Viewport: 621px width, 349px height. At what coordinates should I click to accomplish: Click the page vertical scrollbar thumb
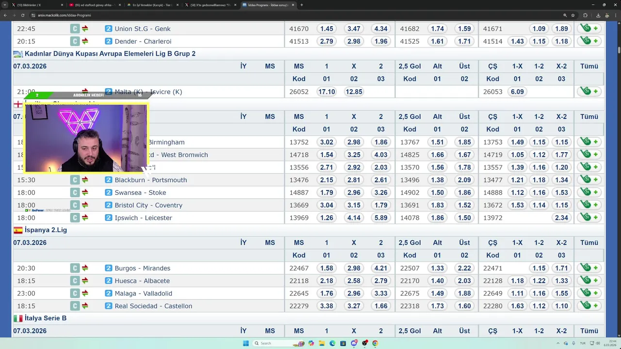coord(619,50)
